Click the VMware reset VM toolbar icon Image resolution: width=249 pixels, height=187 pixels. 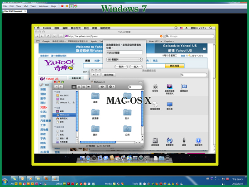coord(76,6)
